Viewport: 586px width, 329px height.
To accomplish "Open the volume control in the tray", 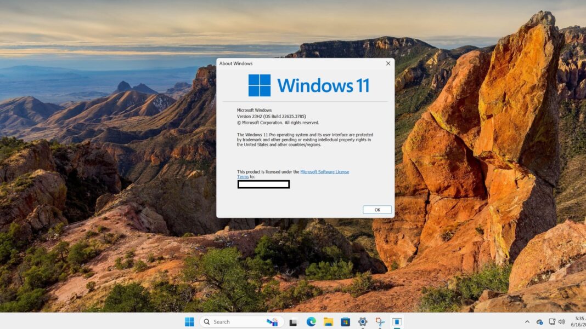I will [x=561, y=321].
